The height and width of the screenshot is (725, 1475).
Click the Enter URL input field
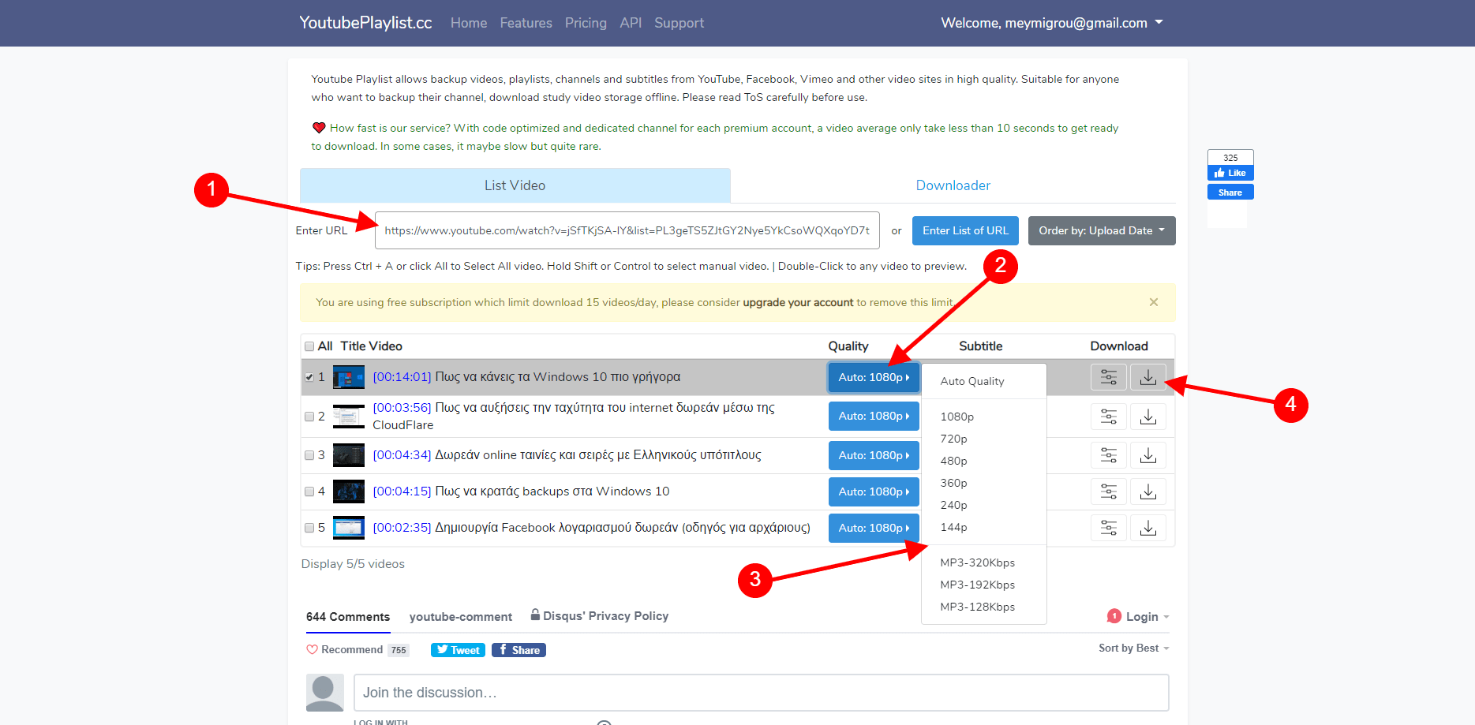(x=627, y=230)
